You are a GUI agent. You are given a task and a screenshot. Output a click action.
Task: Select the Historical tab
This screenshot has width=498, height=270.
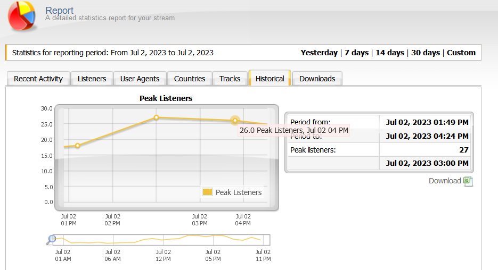(270, 79)
